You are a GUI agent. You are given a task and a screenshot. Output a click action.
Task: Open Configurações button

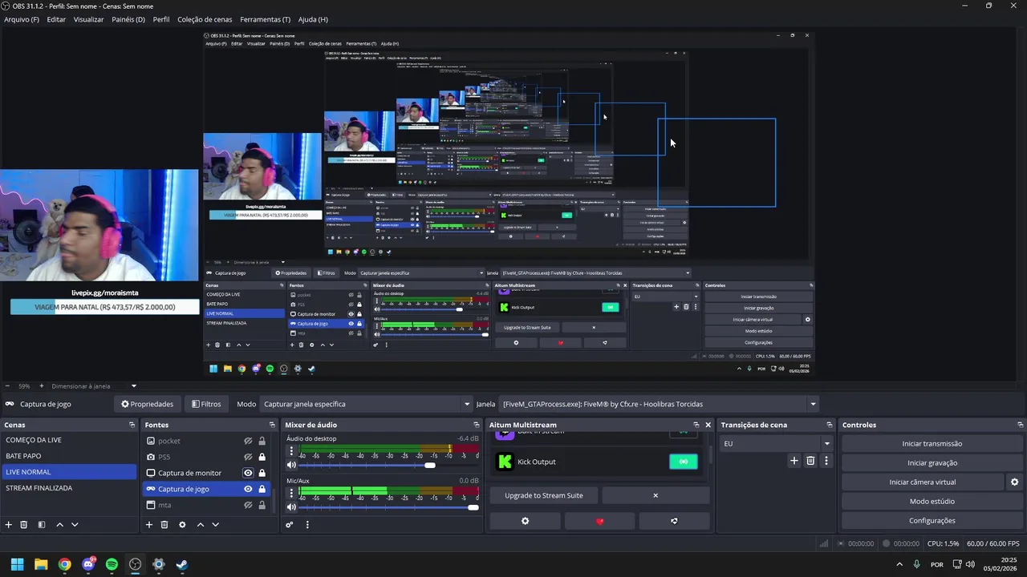932,521
